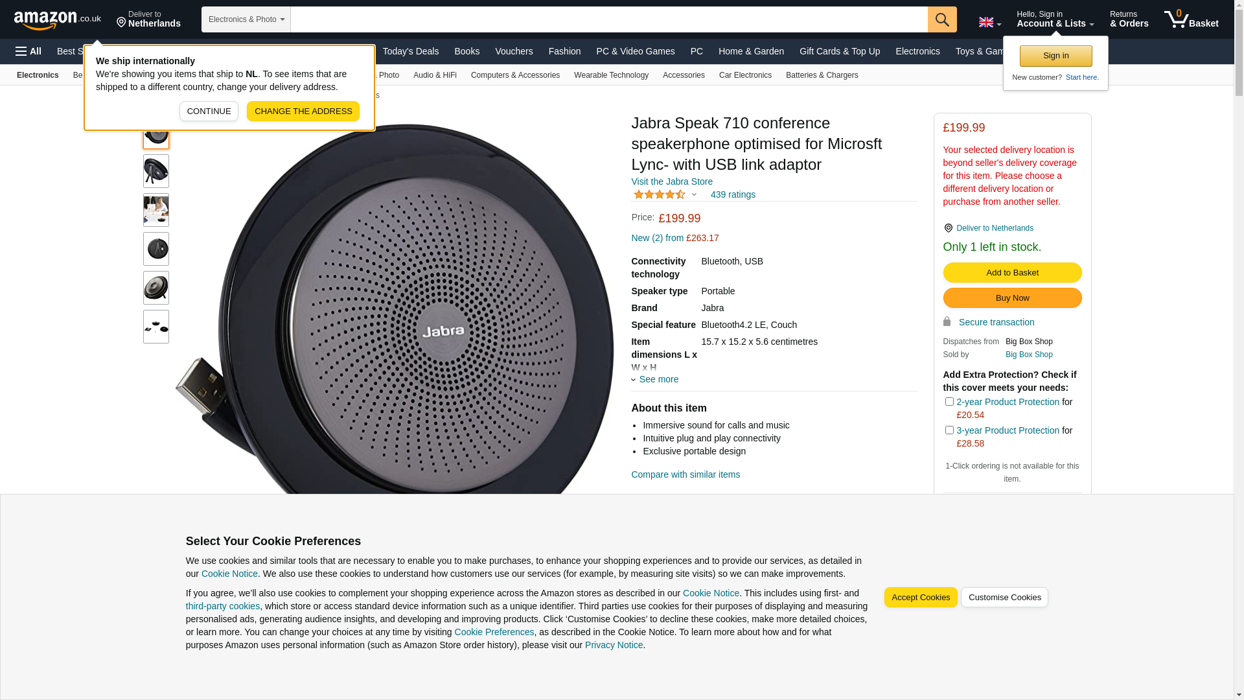The height and width of the screenshot is (700, 1244).
Task: Expand the Electronics & Photo search category dropdown
Action: 246,19
